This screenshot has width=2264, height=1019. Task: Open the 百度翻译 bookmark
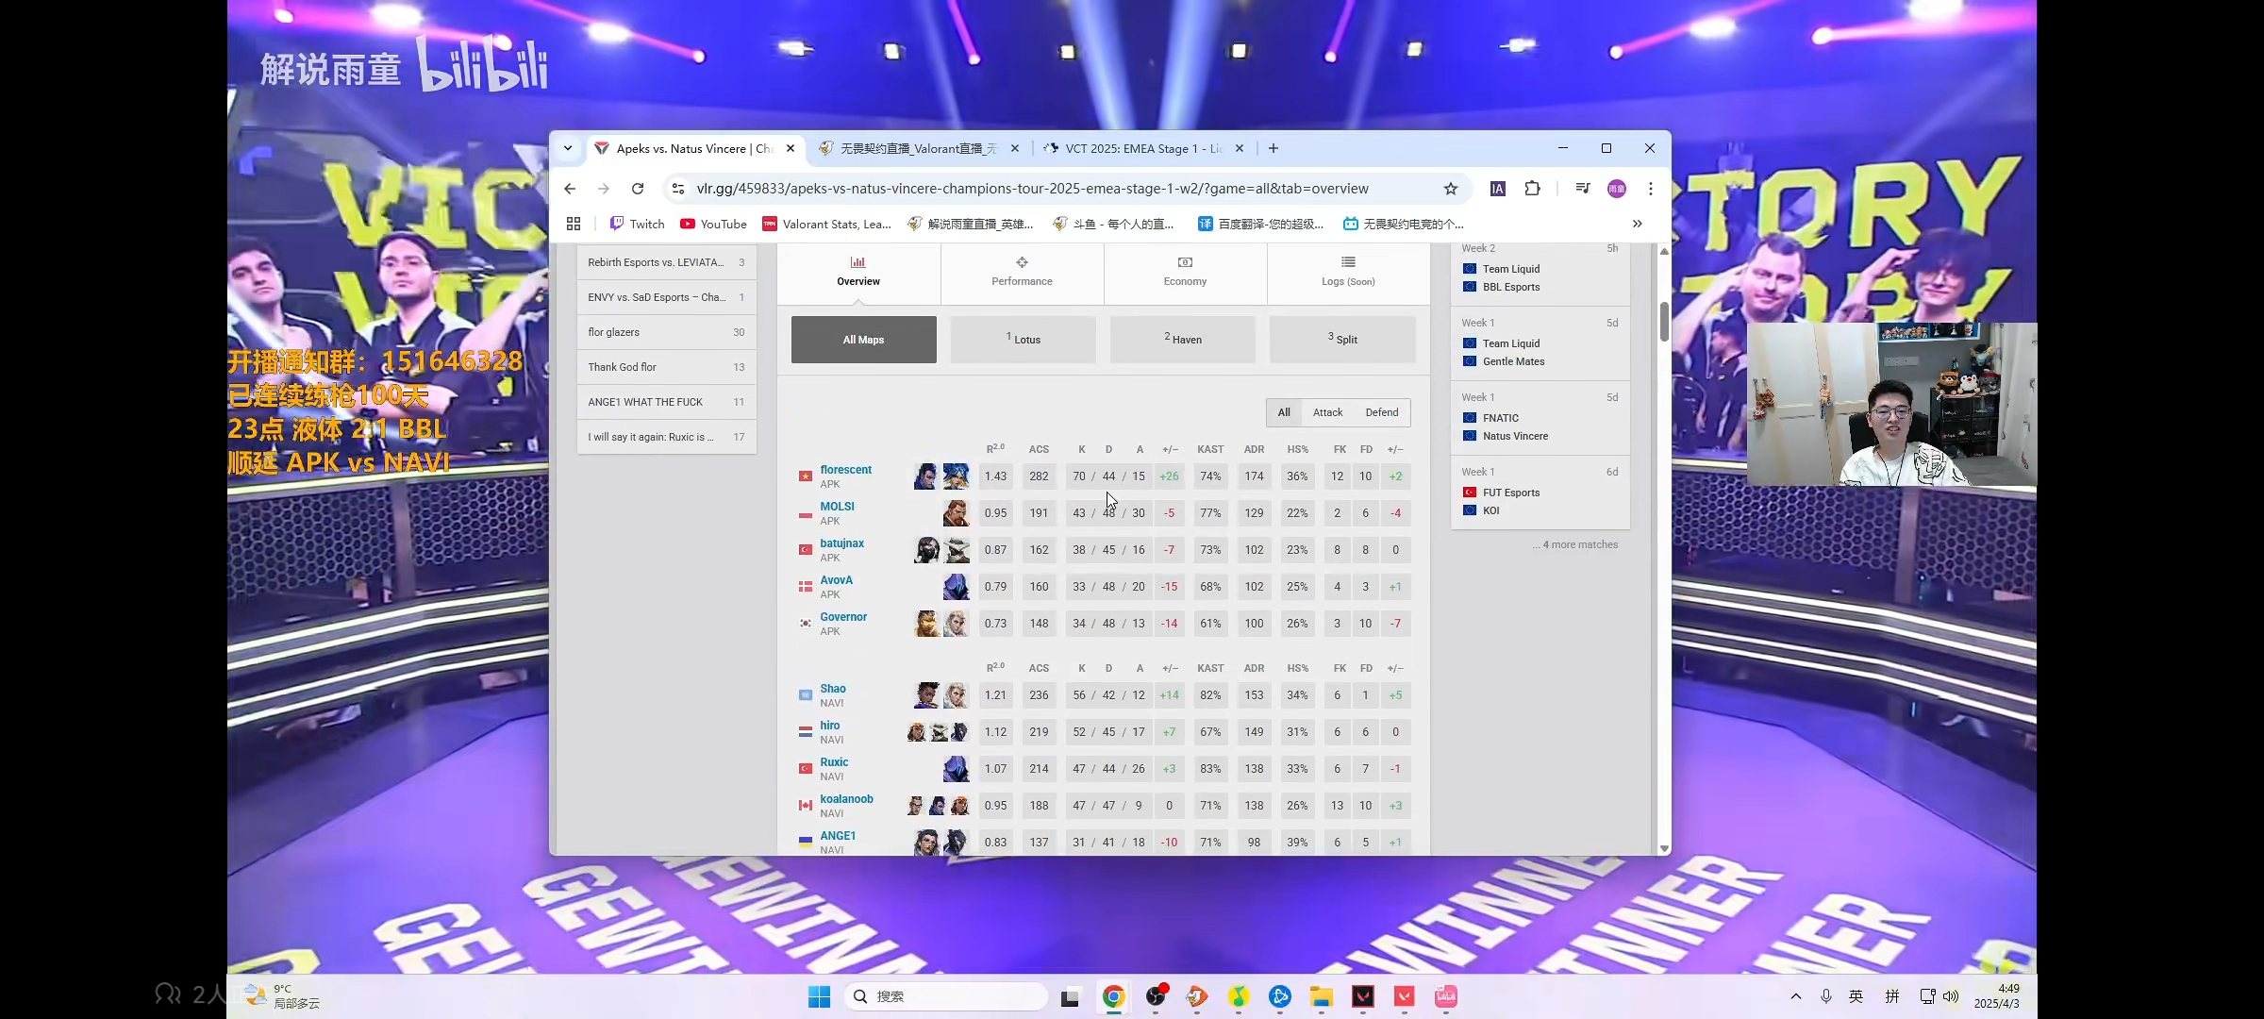(1261, 224)
